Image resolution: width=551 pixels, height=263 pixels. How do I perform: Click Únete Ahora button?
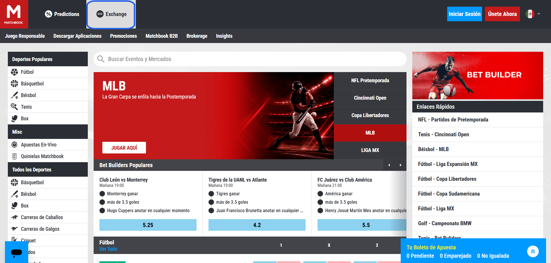coord(502,14)
